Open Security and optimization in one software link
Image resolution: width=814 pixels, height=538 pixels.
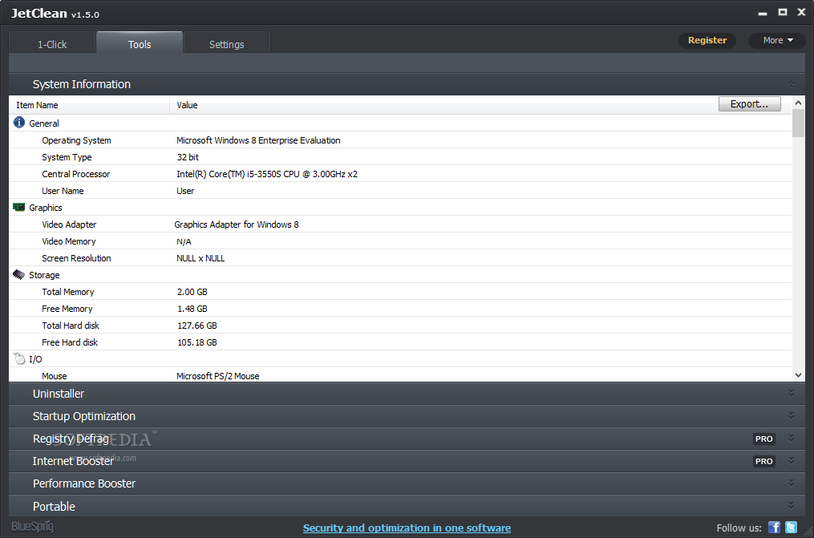(407, 528)
